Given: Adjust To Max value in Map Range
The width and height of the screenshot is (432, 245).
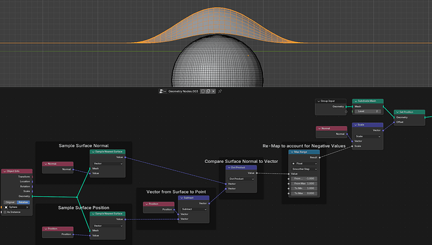Looking at the screenshot, I should click(x=304, y=194).
